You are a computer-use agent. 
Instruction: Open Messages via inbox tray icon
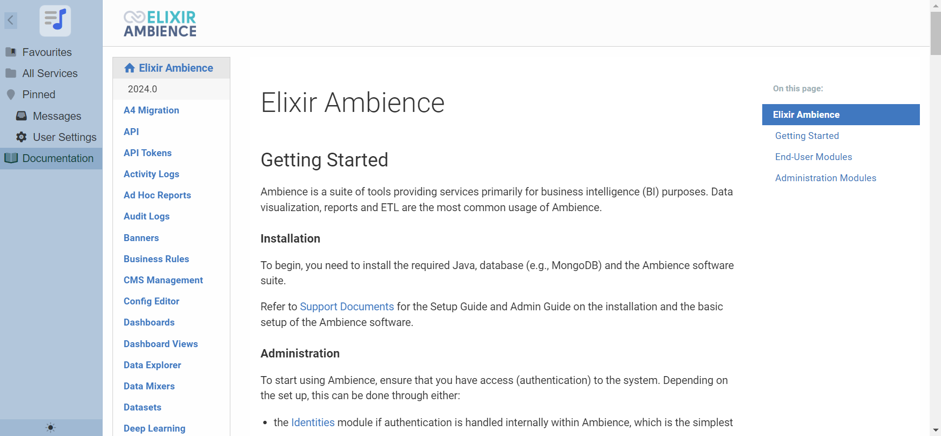tap(22, 116)
